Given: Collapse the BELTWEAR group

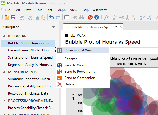Looking at the screenshot, I should coord(4,36).
